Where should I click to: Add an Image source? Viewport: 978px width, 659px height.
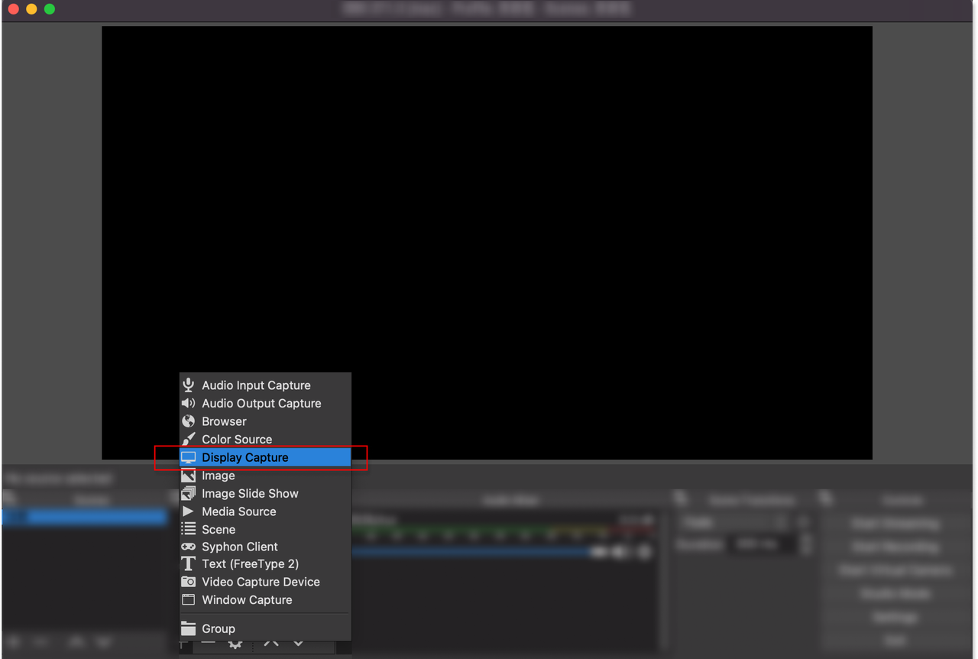click(x=265, y=476)
